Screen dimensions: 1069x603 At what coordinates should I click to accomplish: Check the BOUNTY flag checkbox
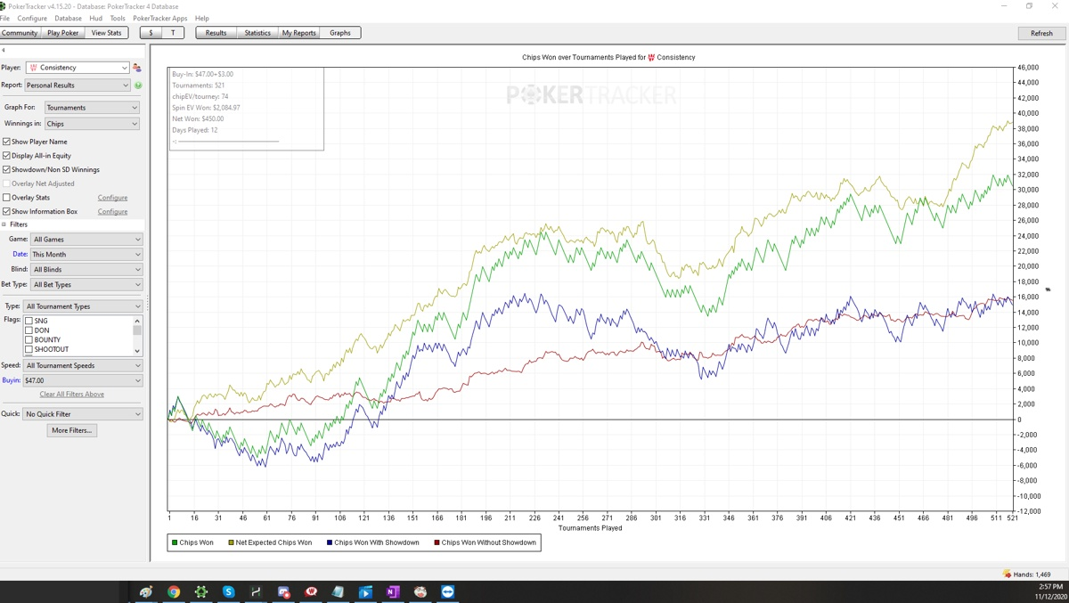tap(29, 340)
